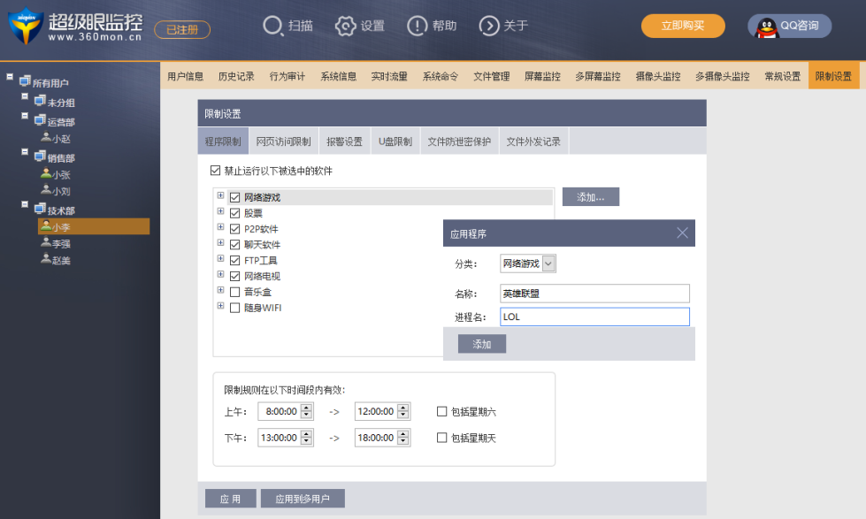Increase the 8:00:00 morning start time

[x=307, y=408]
